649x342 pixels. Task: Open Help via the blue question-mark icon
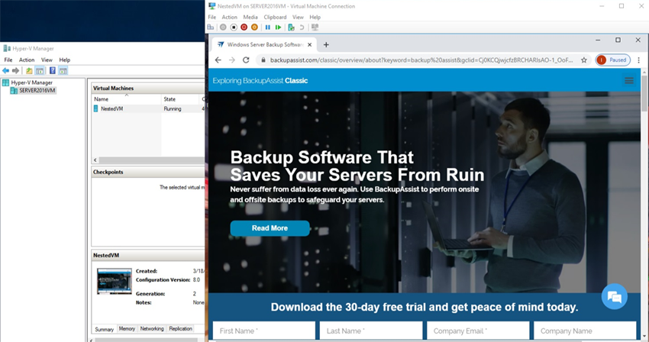pyautogui.click(x=53, y=71)
